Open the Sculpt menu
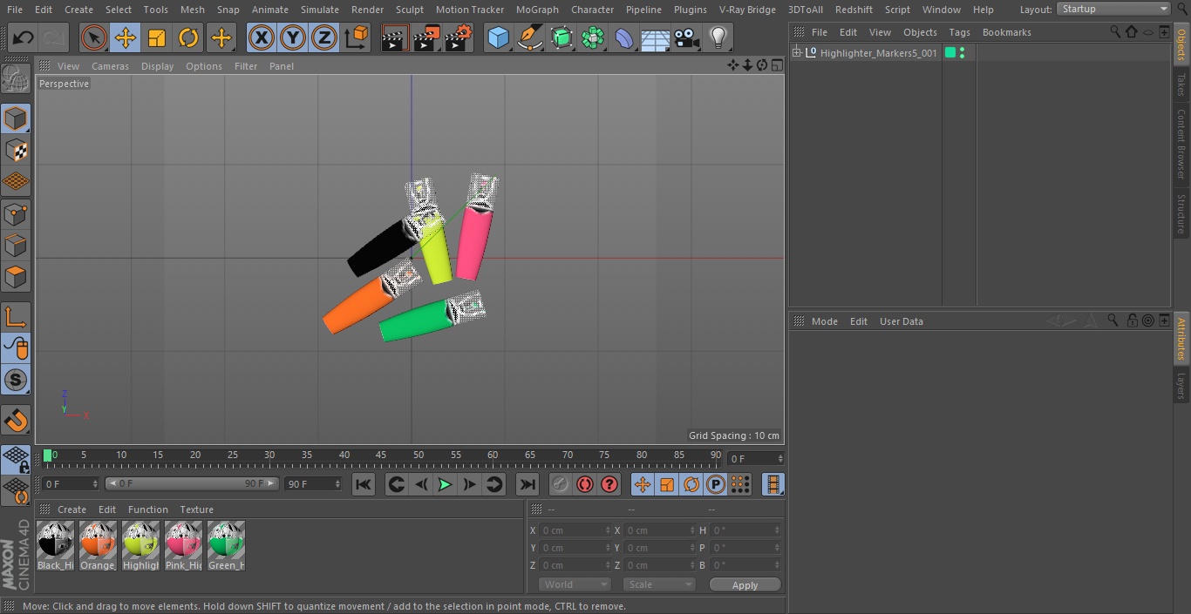This screenshot has height=614, width=1191. coord(409,10)
